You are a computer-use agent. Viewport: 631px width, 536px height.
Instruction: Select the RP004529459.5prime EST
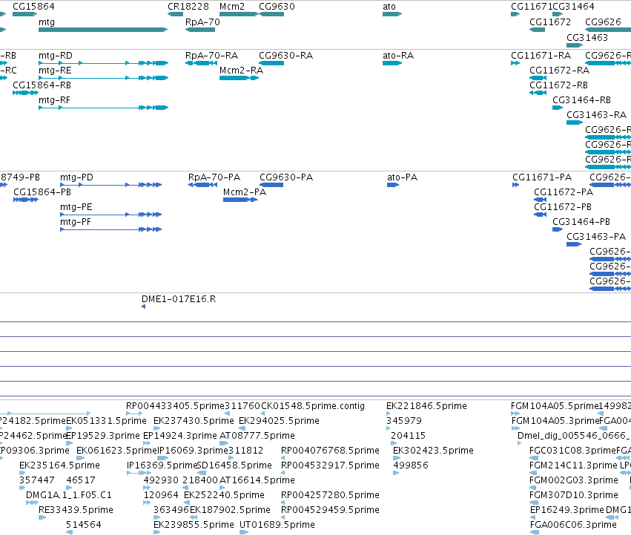point(283,517)
